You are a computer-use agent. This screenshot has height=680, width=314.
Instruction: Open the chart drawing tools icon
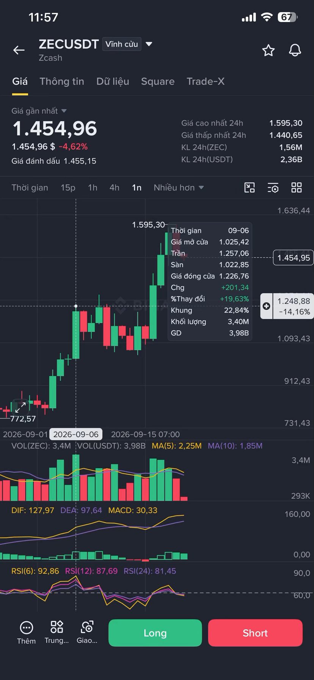[x=250, y=187]
